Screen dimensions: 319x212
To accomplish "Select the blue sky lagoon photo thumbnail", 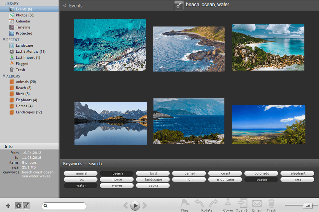I will pos(269,124).
